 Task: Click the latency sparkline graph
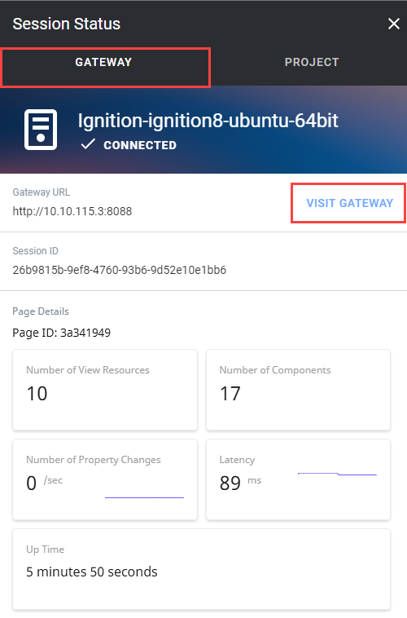(x=337, y=474)
